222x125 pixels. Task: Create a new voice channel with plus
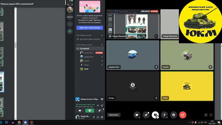pos(102,45)
